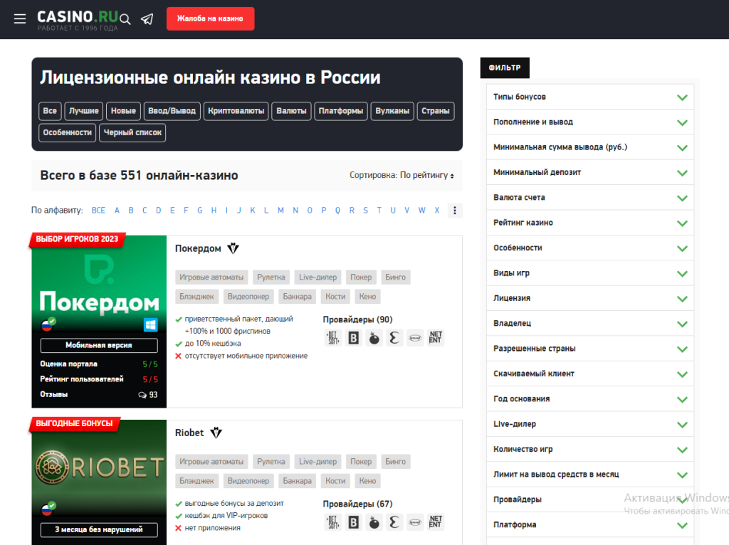Select the Страны category tab

pyautogui.click(x=436, y=111)
